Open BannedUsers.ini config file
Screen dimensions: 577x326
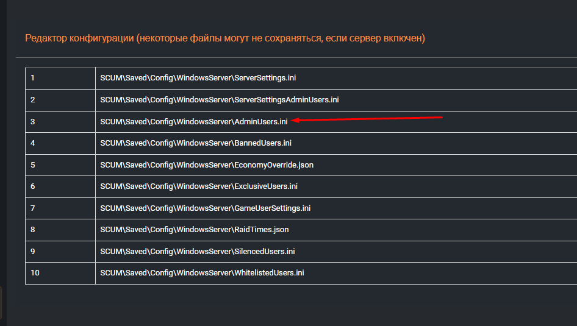(195, 143)
